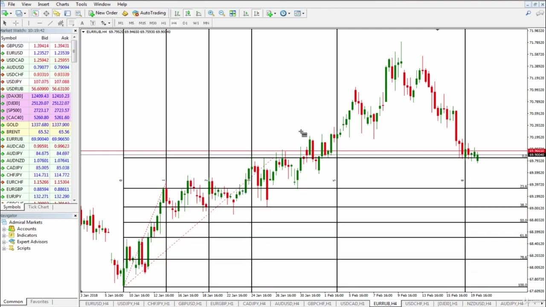Click the search magnifier icon
Screen dimensions: 546x307
[x=529, y=13]
